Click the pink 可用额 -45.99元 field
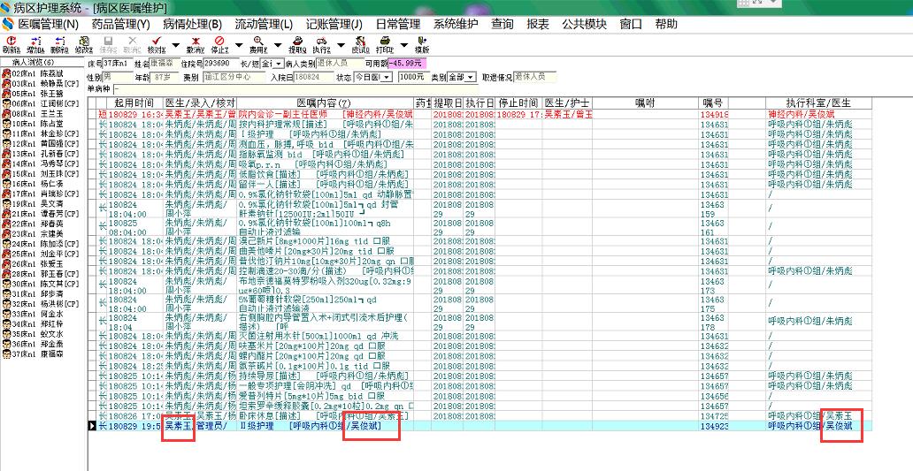The width and height of the screenshot is (913, 471). 406,64
